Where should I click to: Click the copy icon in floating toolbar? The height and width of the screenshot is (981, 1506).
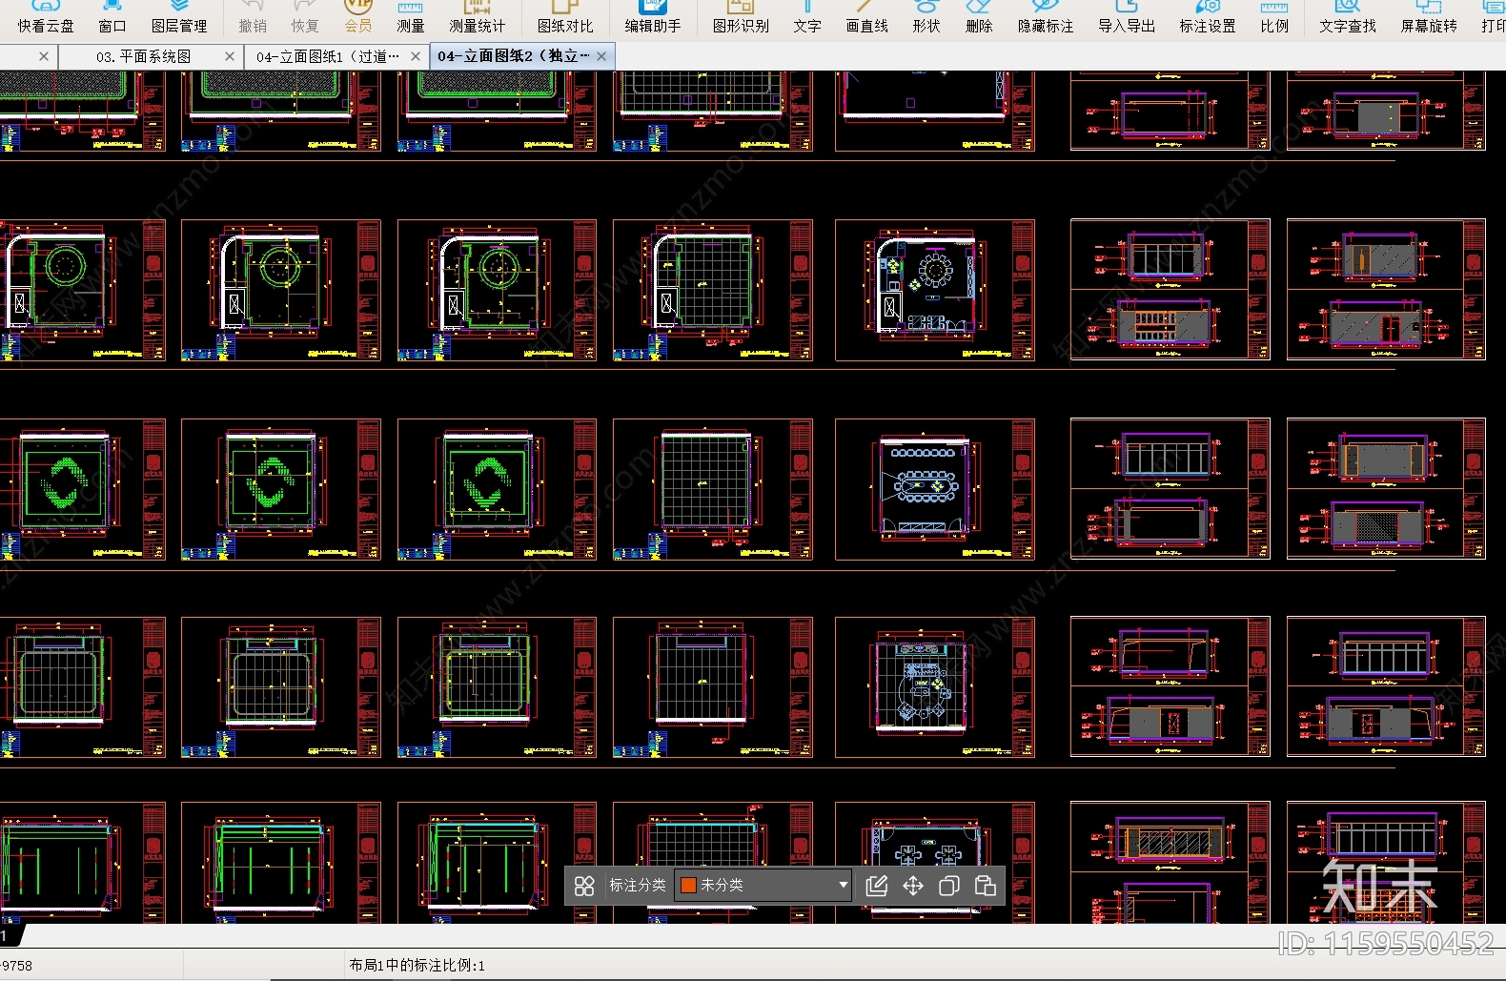949,886
